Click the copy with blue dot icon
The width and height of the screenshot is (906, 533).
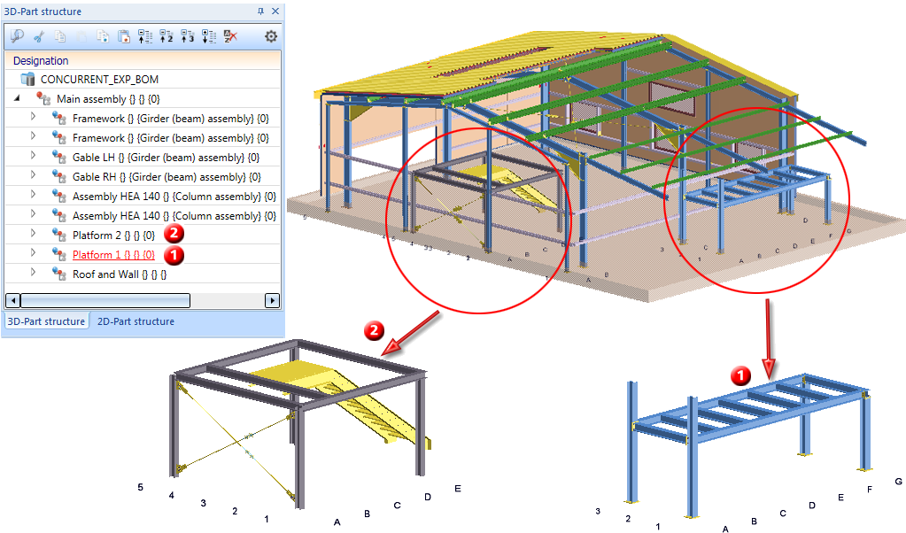pyautogui.click(x=103, y=36)
